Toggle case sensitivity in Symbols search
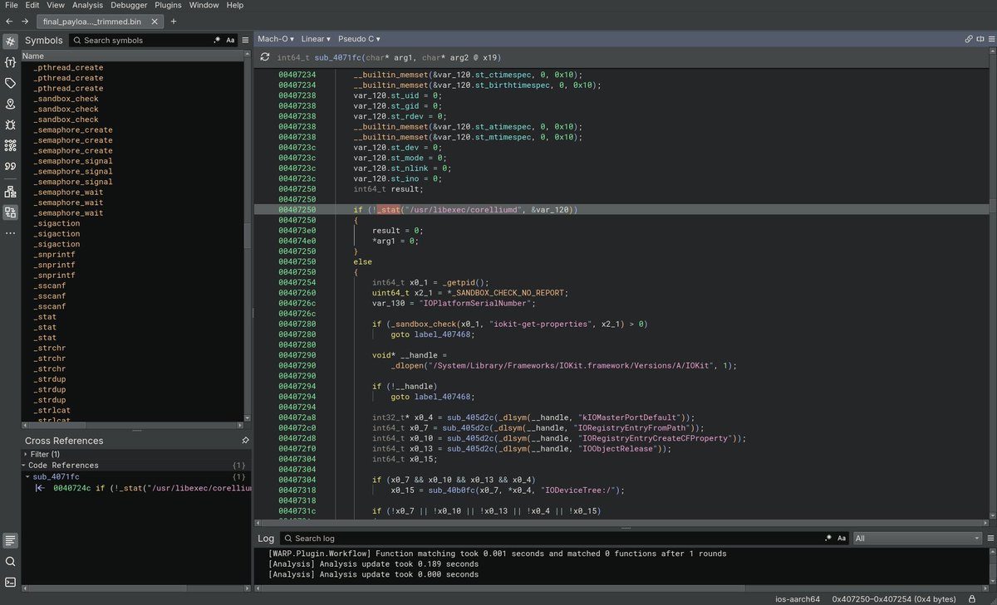 pos(230,40)
